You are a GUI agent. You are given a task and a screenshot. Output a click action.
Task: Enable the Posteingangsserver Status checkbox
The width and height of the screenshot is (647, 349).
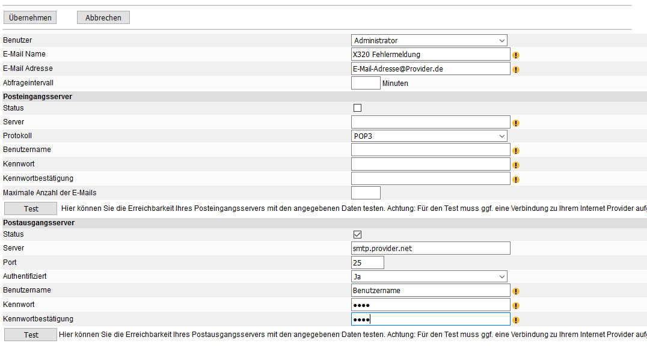(x=358, y=108)
